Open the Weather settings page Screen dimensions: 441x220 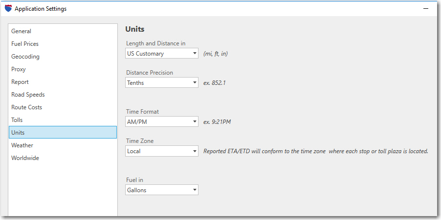[22, 145]
